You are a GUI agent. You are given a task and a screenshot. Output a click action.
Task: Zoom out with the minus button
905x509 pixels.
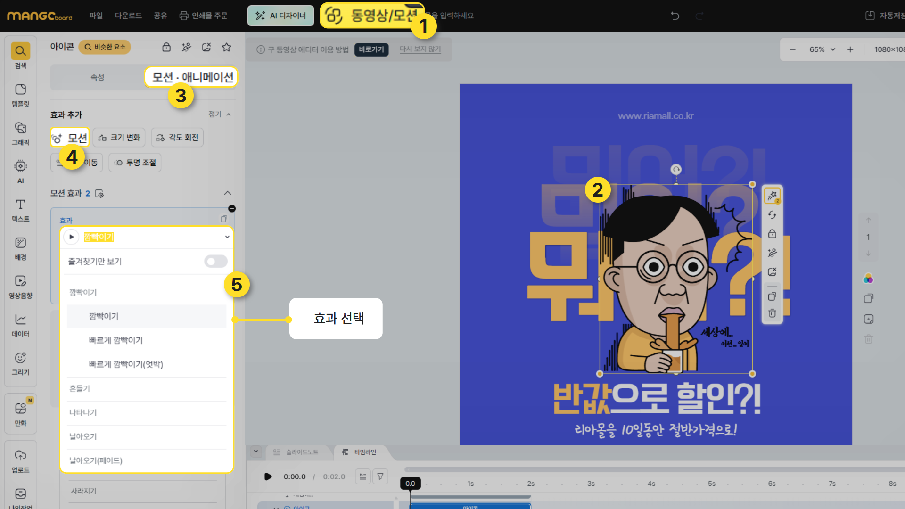(x=793, y=49)
